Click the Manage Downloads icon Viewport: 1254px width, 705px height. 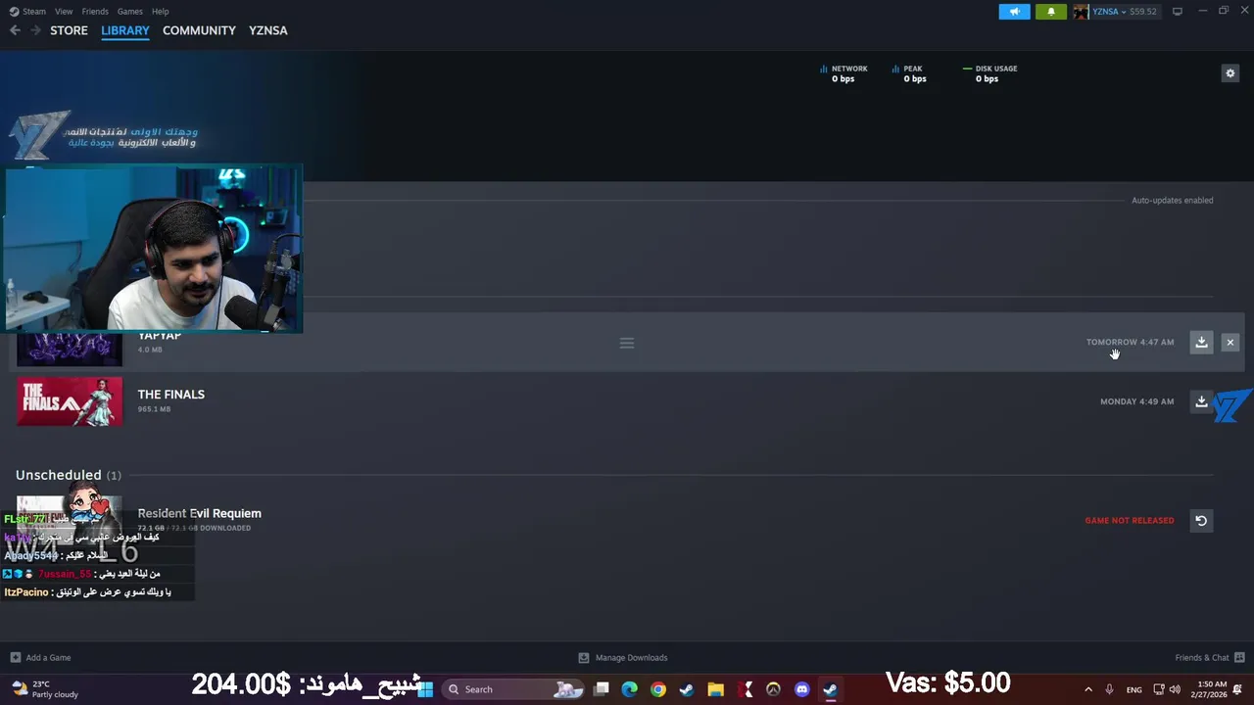pyautogui.click(x=584, y=658)
